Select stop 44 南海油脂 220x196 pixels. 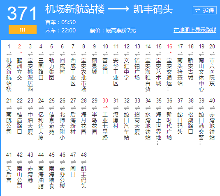41,177
